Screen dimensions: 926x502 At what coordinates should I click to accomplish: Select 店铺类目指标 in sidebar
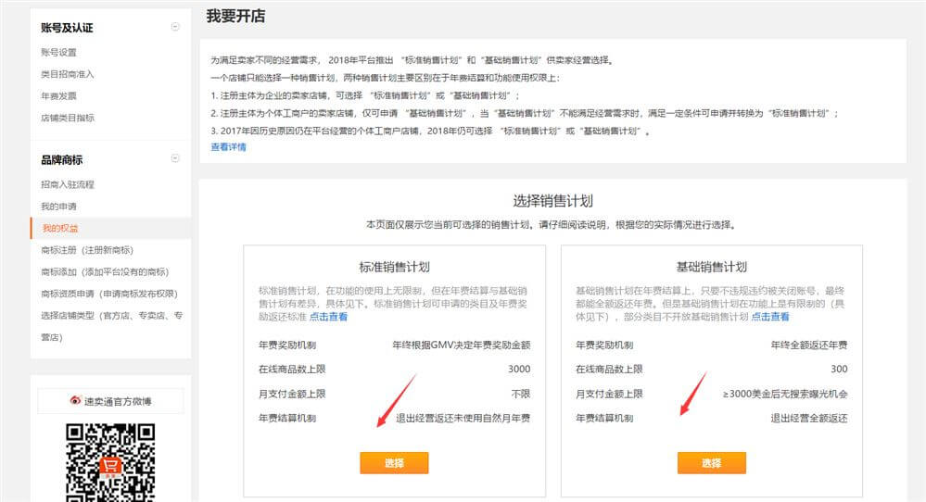[x=68, y=118]
